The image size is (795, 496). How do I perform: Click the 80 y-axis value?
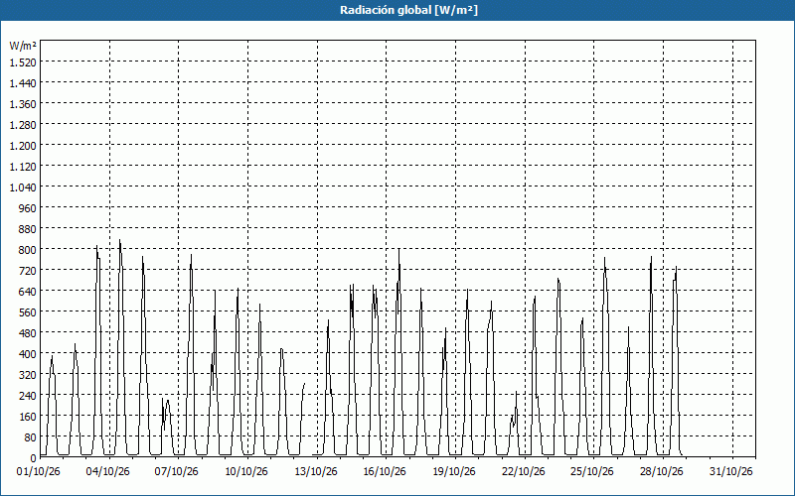coord(31,437)
